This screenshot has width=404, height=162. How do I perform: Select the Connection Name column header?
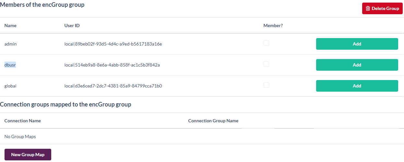tap(23, 121)
